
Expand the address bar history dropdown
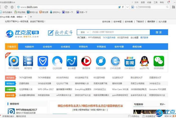pyautogui.click(x=127, y=7)
